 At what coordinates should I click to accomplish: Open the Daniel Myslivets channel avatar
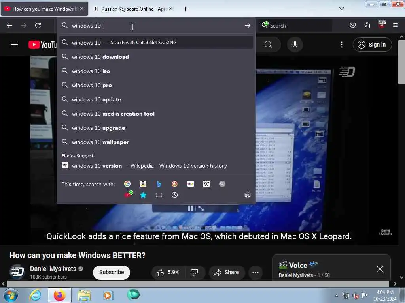point(17,272)
